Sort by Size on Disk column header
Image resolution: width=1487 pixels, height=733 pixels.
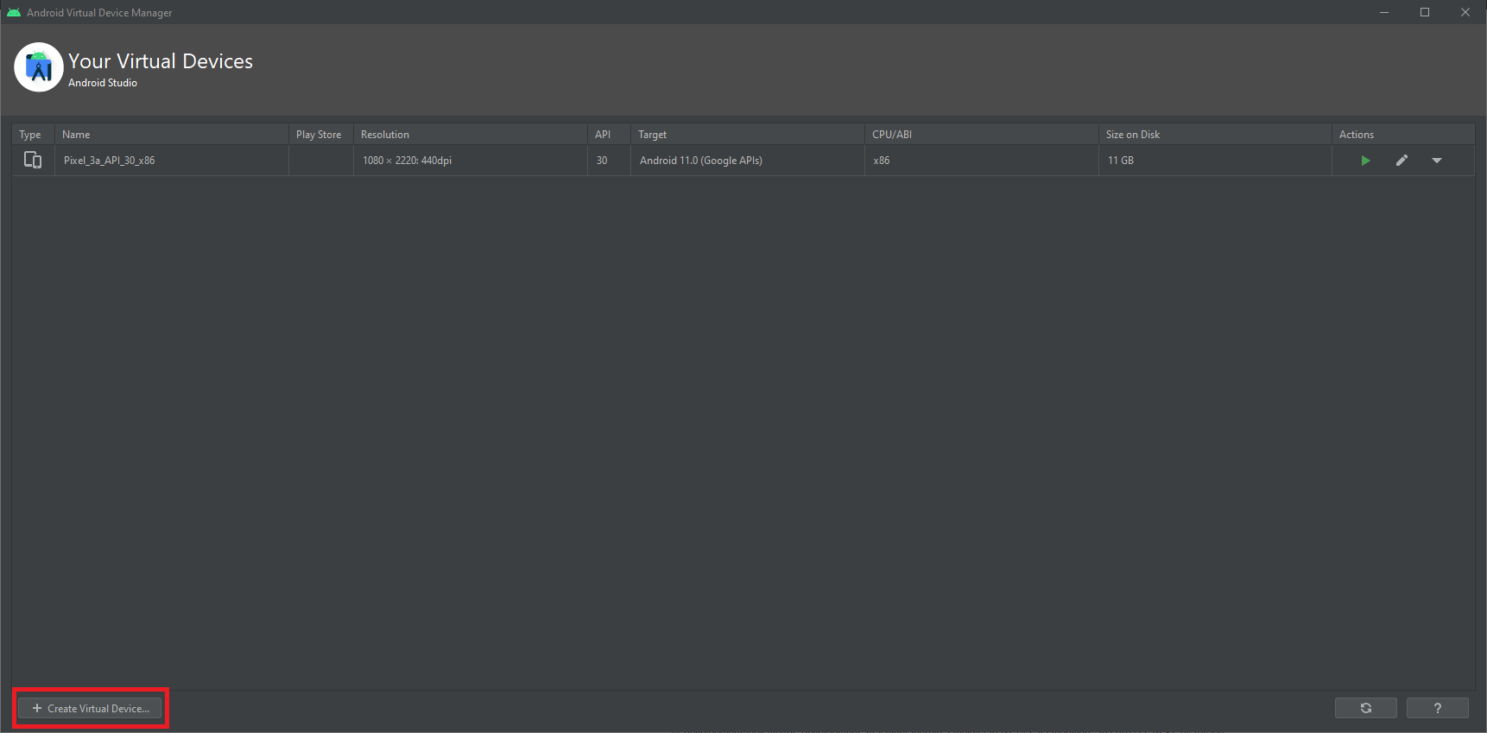[x=1215, y=135]
